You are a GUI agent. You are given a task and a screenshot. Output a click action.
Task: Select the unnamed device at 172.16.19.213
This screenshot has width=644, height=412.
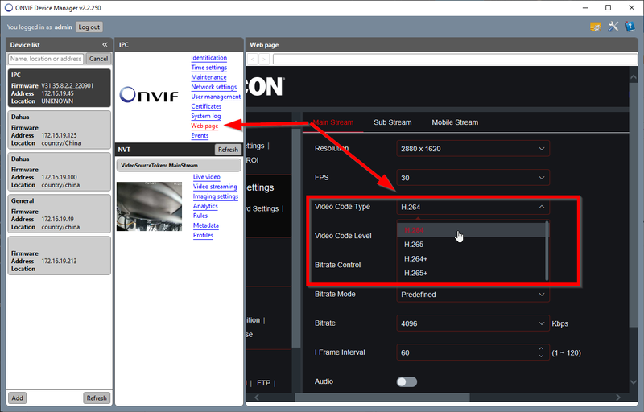[59, 255]
